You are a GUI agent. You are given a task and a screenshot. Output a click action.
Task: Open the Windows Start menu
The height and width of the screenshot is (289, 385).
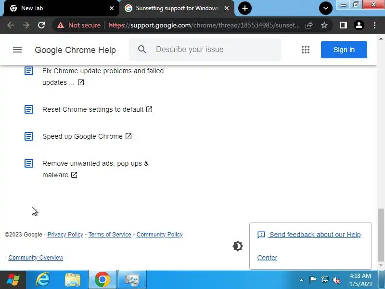click(13, 280)
